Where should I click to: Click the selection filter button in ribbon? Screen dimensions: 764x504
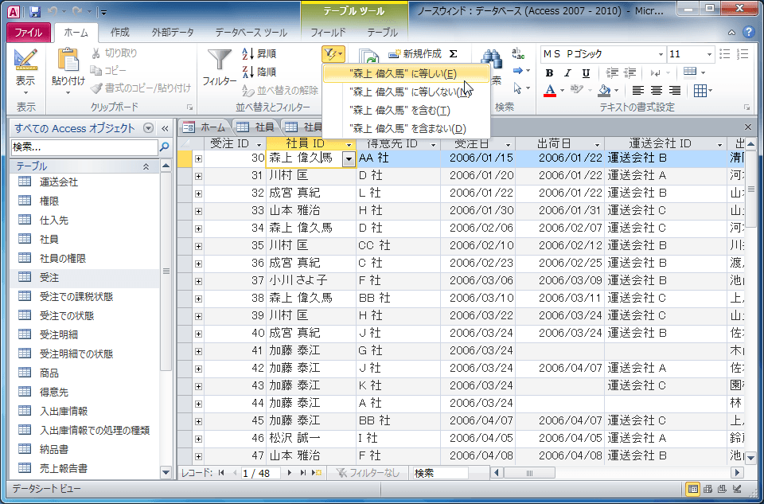click(x=333, y=53)
